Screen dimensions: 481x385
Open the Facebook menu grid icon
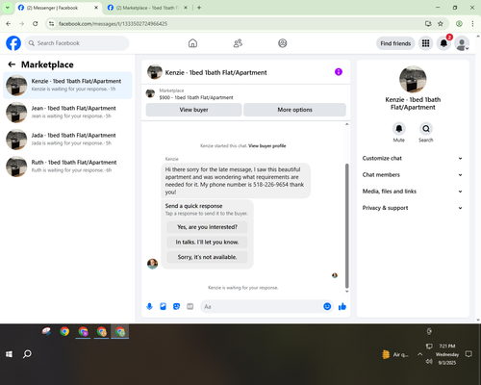click(x=425, y=43)
